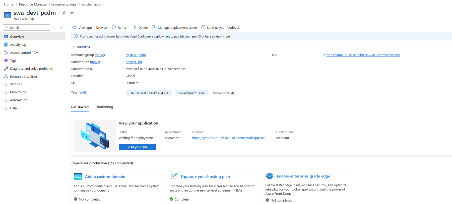Open Overview in the sidebar
The width and height of the screenshot is (452, 204).
tap(33, 36)
